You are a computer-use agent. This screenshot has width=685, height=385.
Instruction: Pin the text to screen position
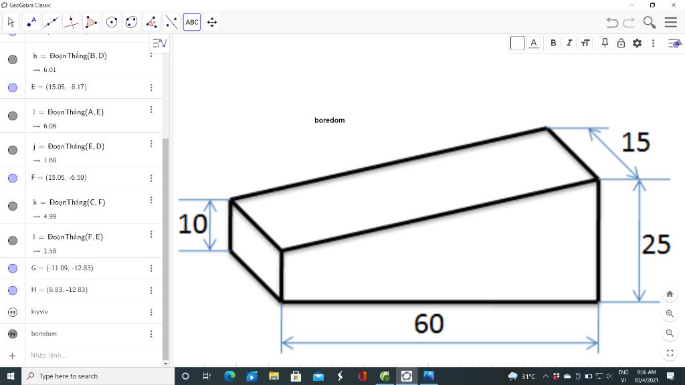click(605, 43)
